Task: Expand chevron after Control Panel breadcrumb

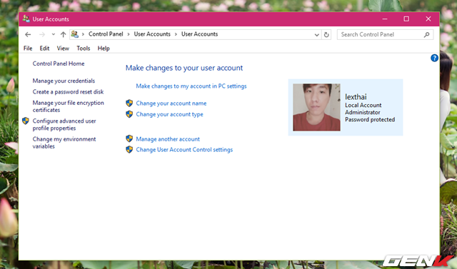Action: click(x=129, y=34)
